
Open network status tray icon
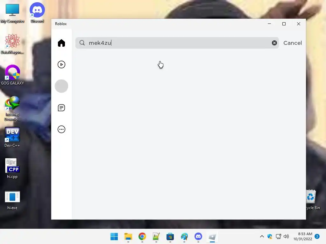278,236
